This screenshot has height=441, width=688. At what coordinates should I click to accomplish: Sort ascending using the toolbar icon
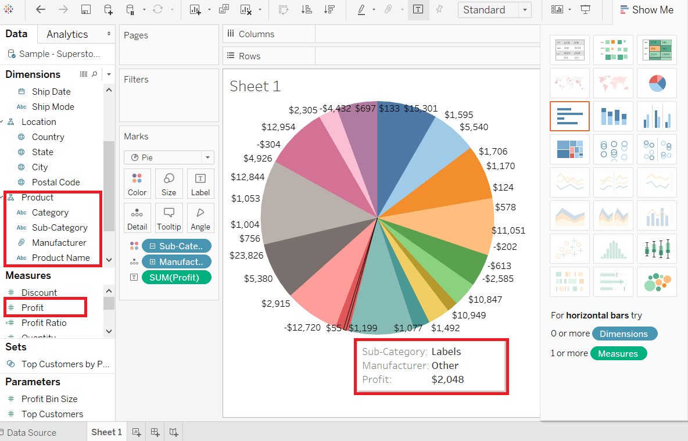[307, 10]
